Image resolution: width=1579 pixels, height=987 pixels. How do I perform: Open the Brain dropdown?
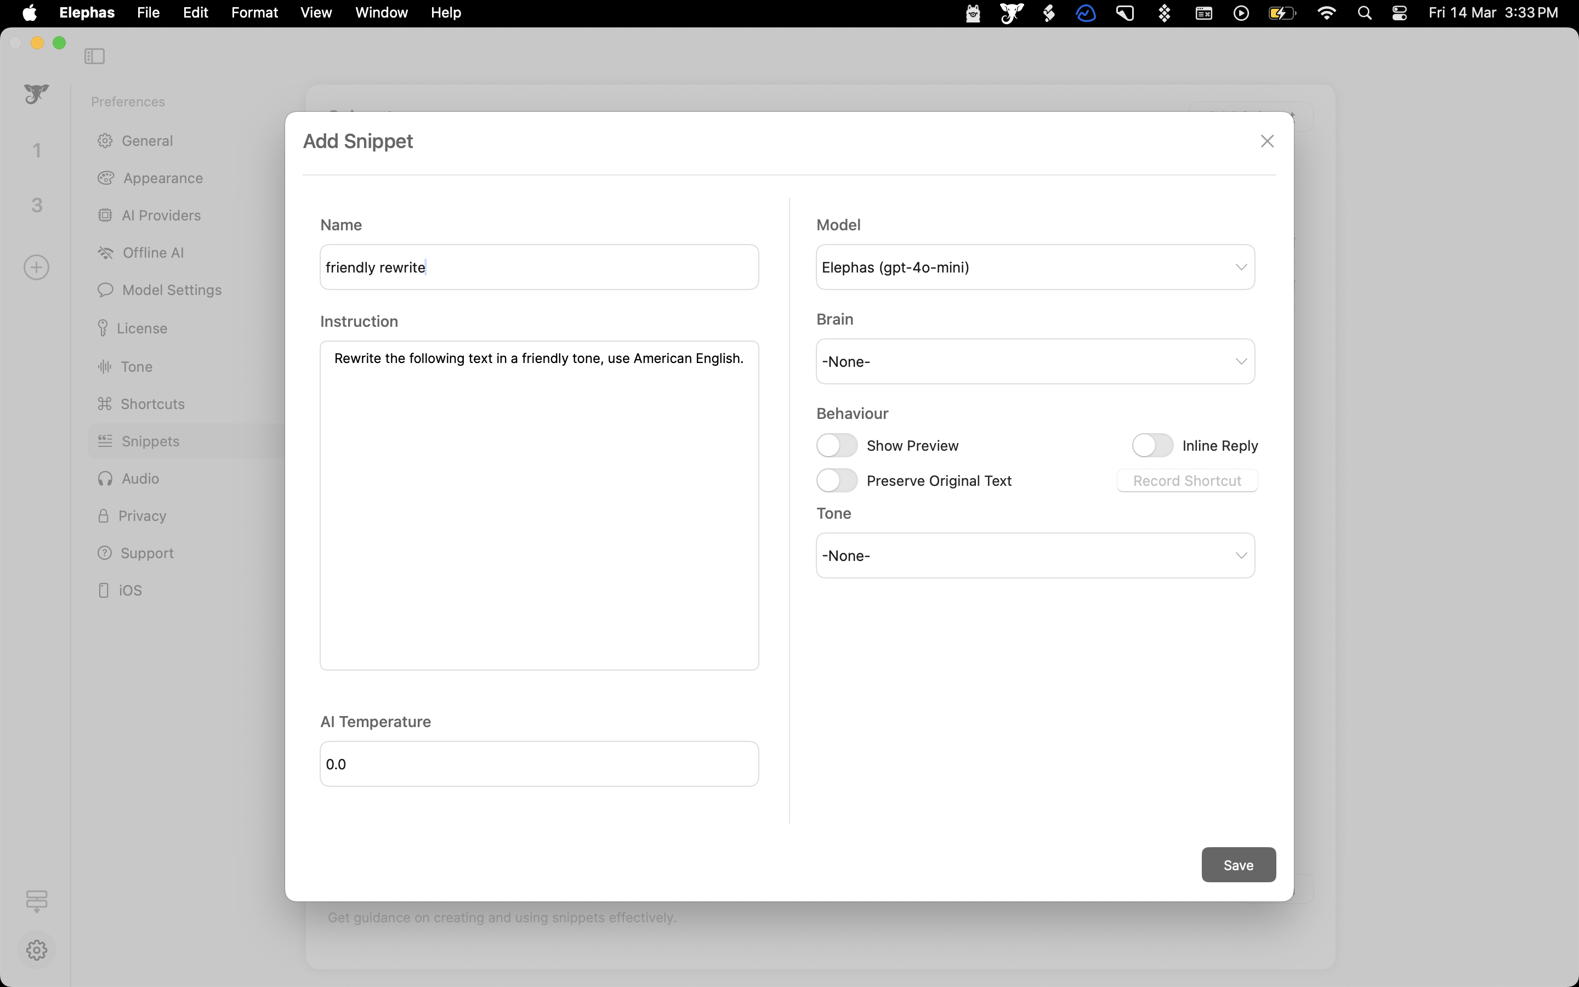coord(1036,362)
